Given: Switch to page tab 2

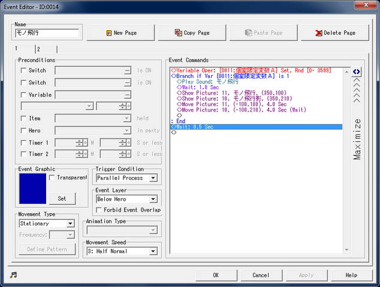Looking at the screenshot, I should coord(46,49).
